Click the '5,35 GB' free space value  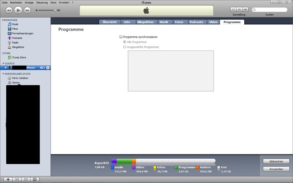coord(226,171)
